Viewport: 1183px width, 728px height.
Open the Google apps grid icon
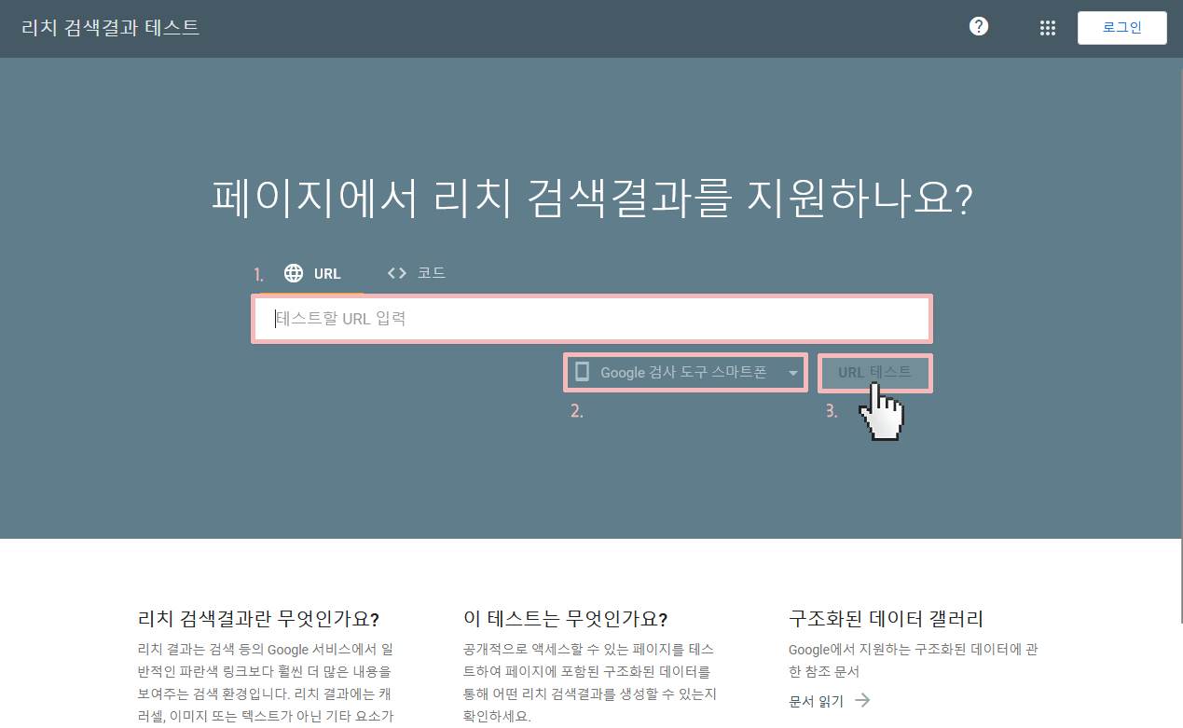pyautogui.click(x=1048, y=28)
